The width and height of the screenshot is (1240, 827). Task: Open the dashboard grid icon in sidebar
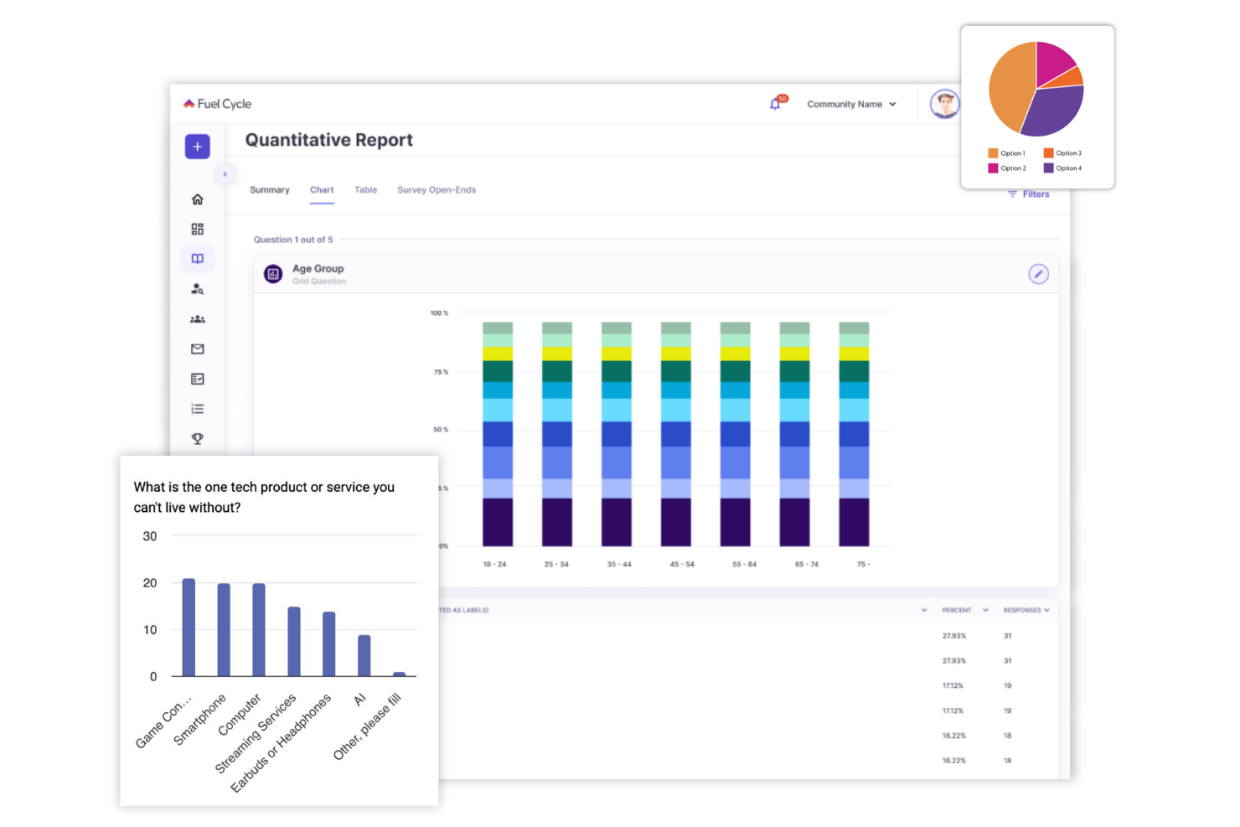click(198, 229)
